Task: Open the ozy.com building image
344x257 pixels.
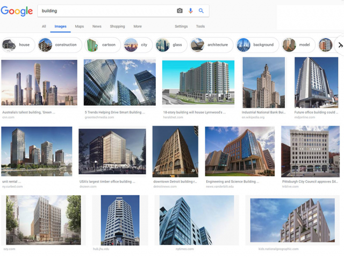Action: (x=44, y=220)
